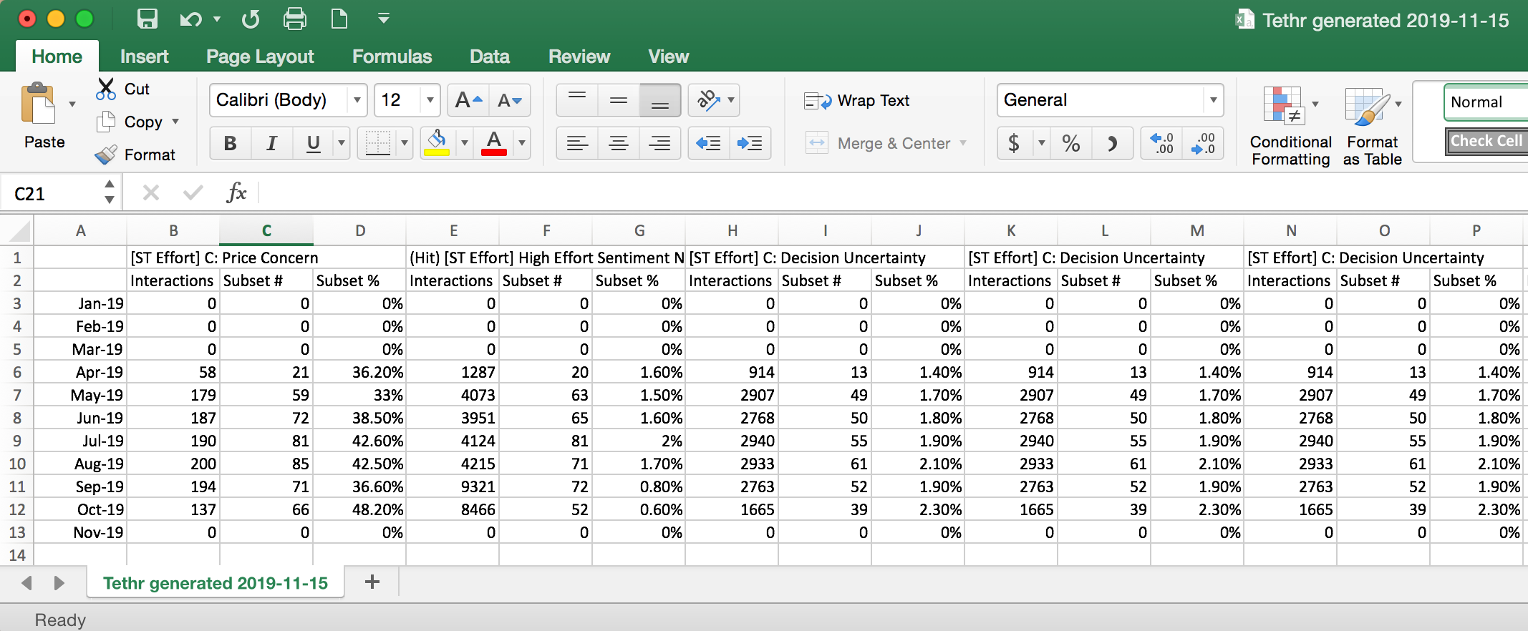The image size is (1528, 631).
Task: Add a new sheet with plus button
Action: [x=372, y=582]
